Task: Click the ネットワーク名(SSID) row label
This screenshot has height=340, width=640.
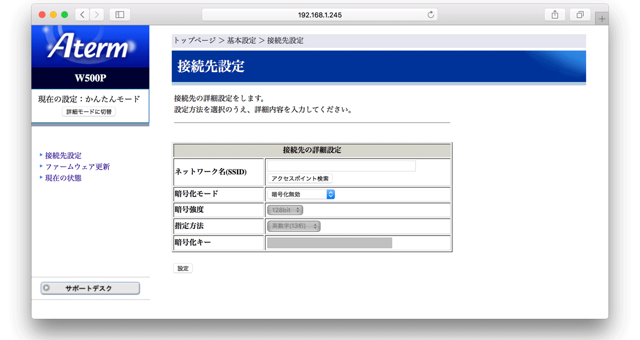Action: coord(210,171)
